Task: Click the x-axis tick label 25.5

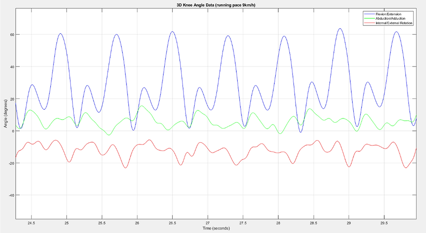Action: 102,223
